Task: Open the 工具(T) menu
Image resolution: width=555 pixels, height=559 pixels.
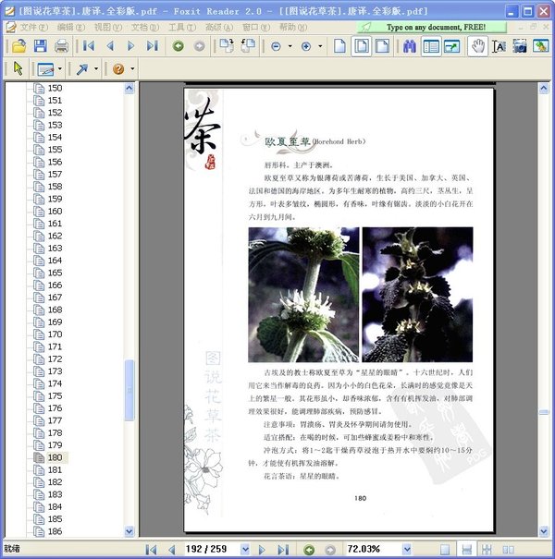Action: (x=182, y=27)
